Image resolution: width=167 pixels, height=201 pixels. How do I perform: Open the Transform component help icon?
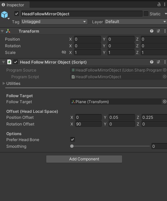[x=152, y=31]
